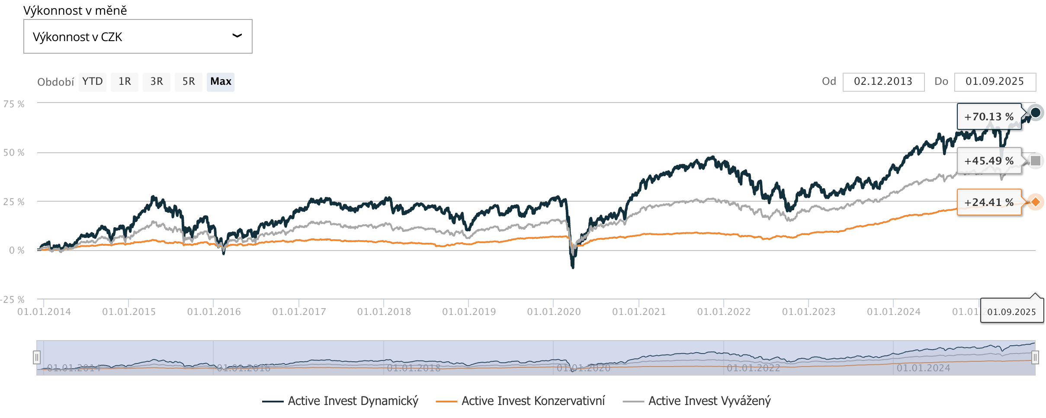
Task: Click the Do end date field
Action: coord(995,82)
